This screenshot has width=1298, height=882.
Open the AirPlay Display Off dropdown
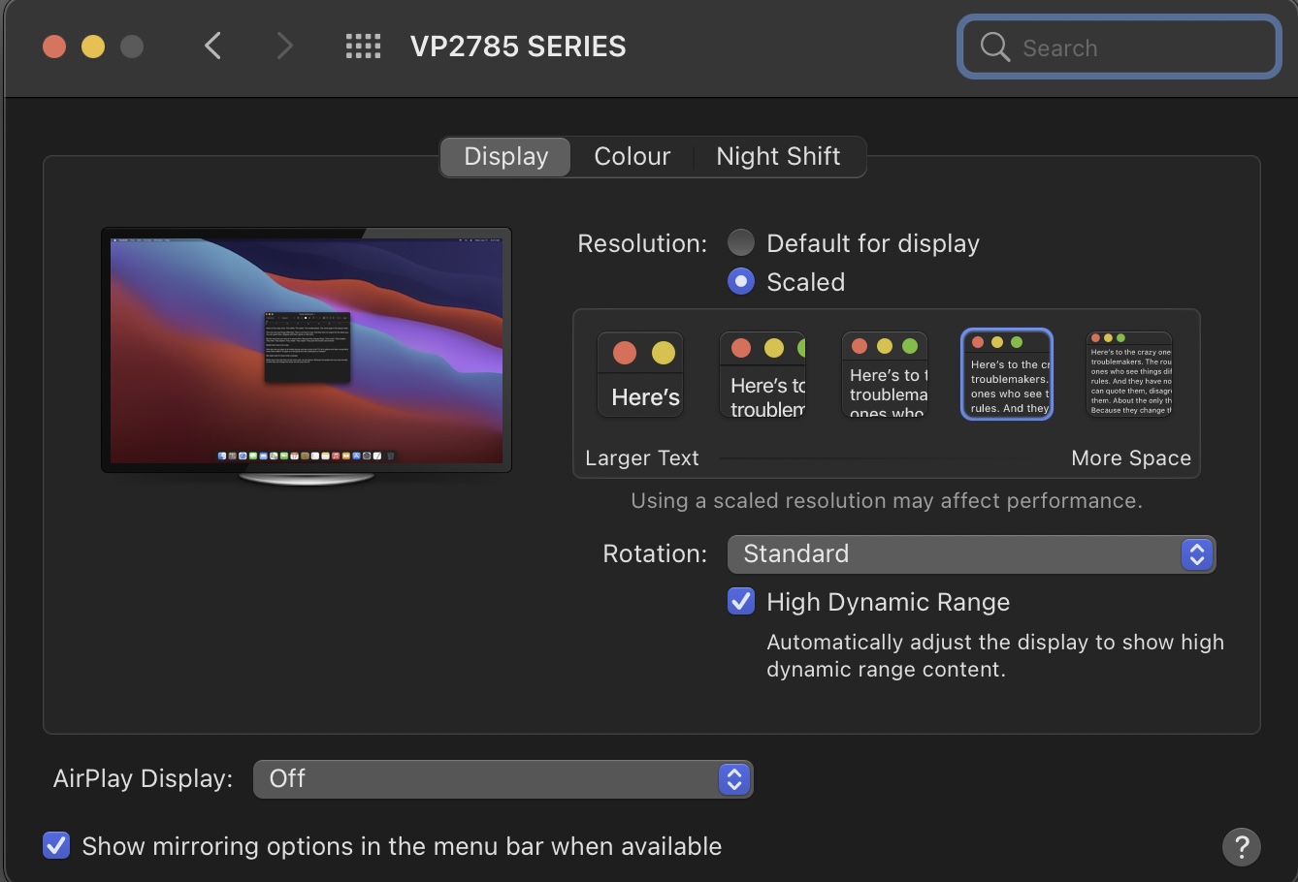pos(503,779)
